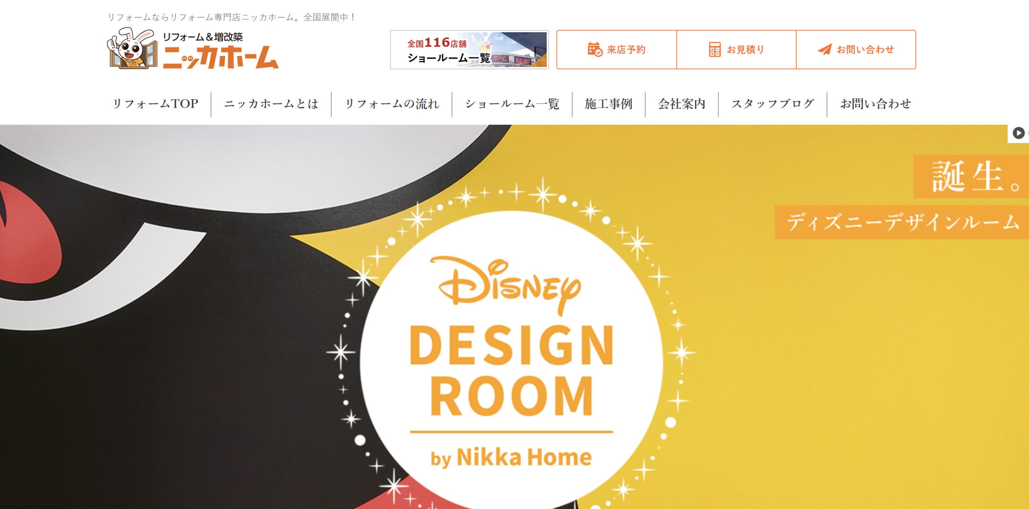The width and height of the screenshot is (1029, 509).
Task: Open the リフォームTOP menu item
Action: coord(155,104)
